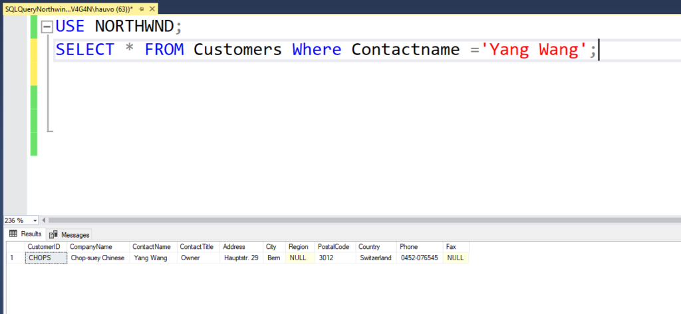Click the NULL value under Region
The image size is (681, 314).
[x=298, y=258]
